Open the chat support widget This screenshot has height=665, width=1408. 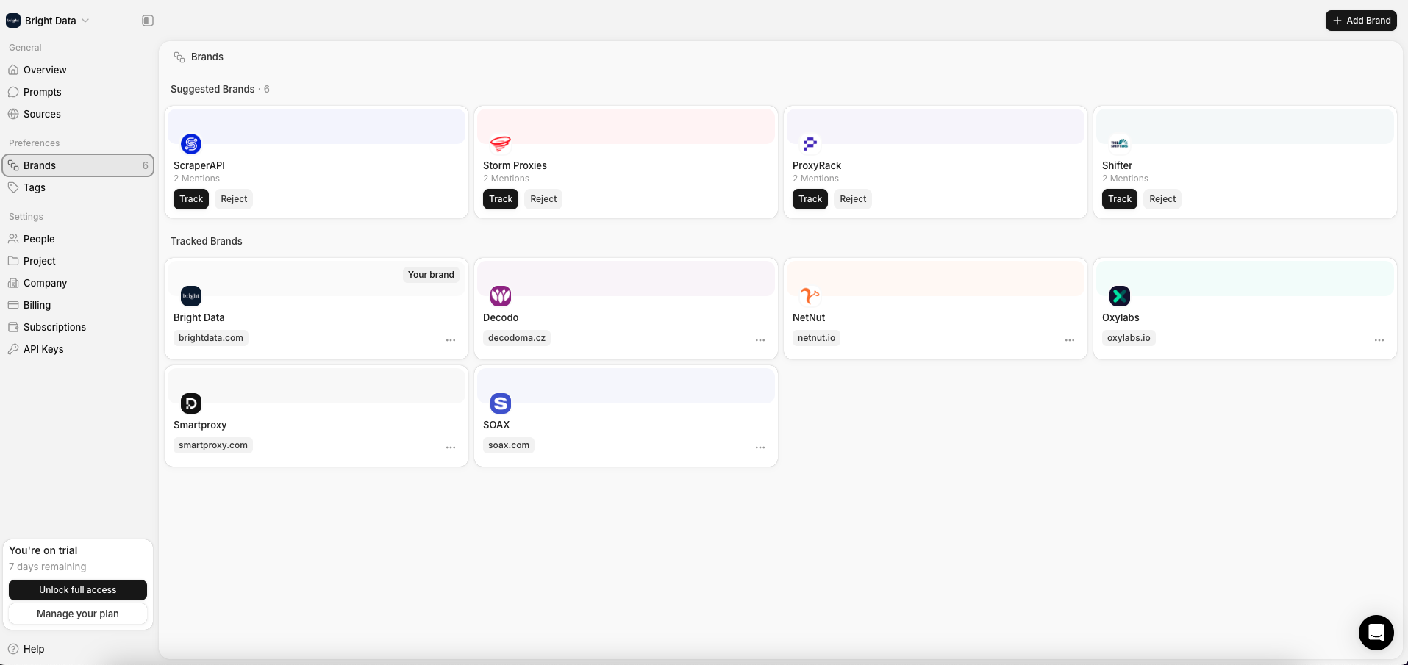(1376, 633)
